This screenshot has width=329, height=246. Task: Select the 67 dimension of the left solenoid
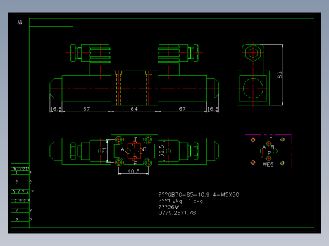87,109
